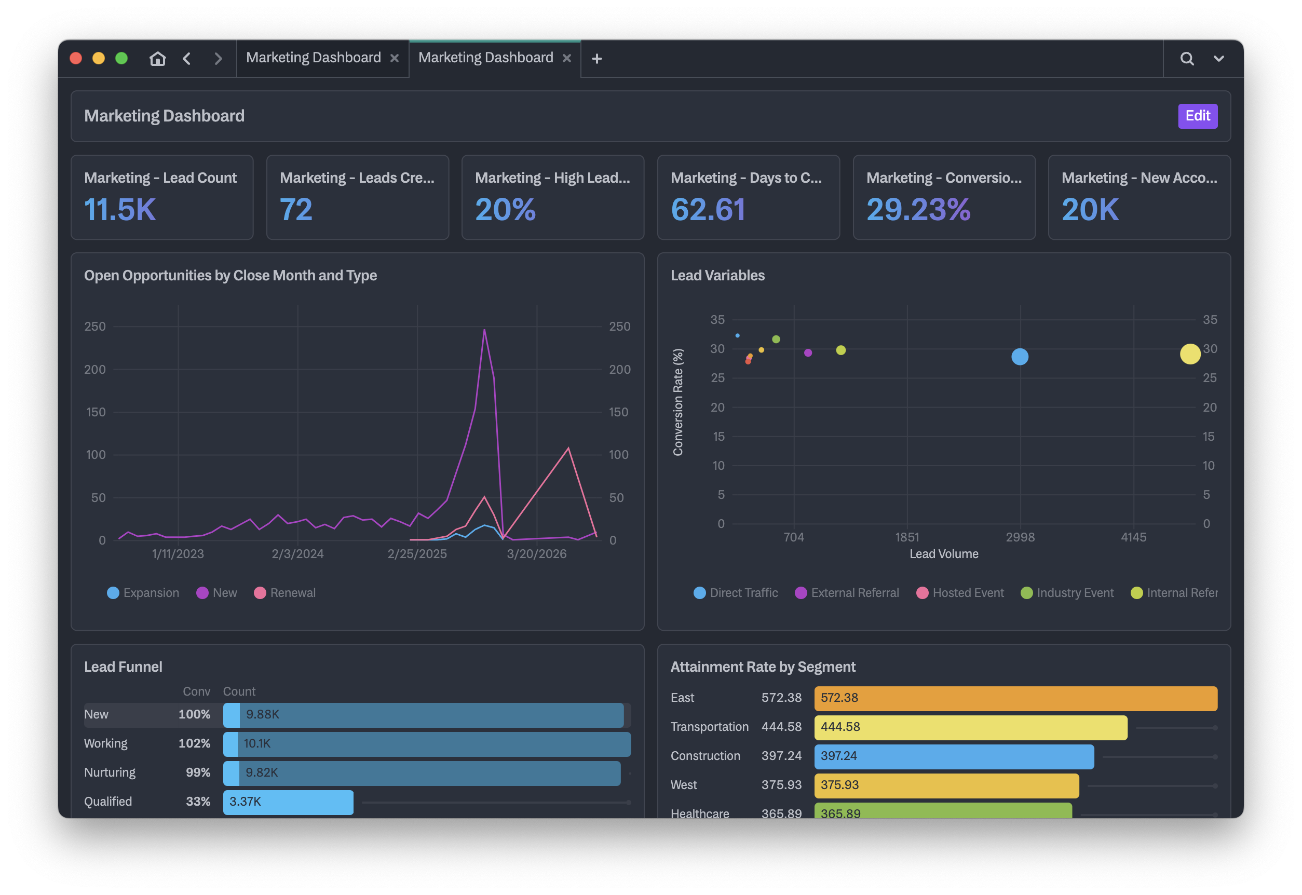Toggle New series in legend
This screenshot has height=895, width=1302.
[217, 593]
